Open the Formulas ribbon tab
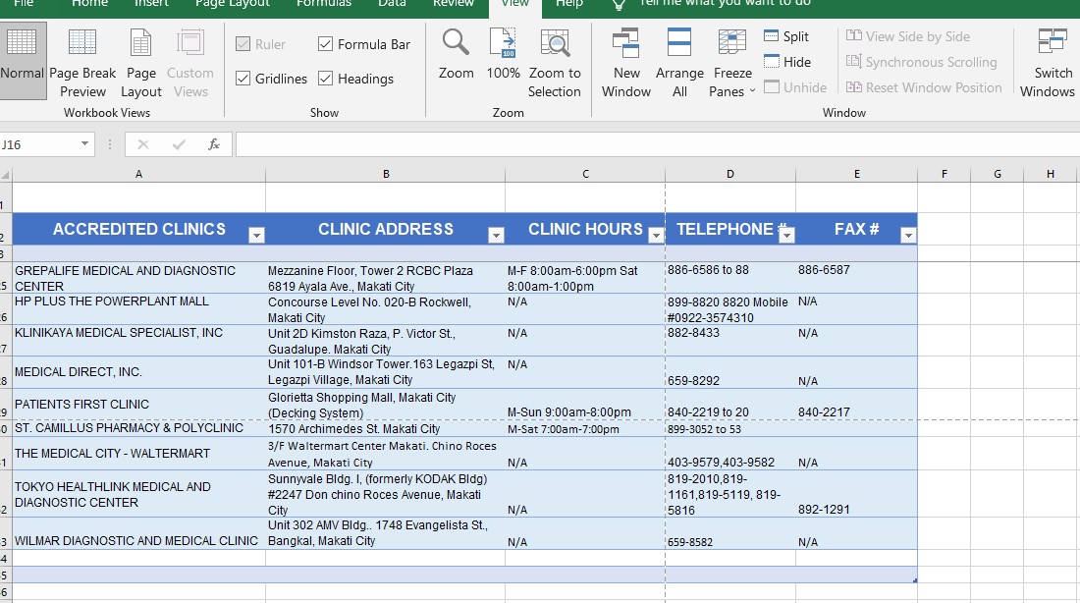This screenshot has width=1080, height=603. pyautogui.click(x=324, y=4)
